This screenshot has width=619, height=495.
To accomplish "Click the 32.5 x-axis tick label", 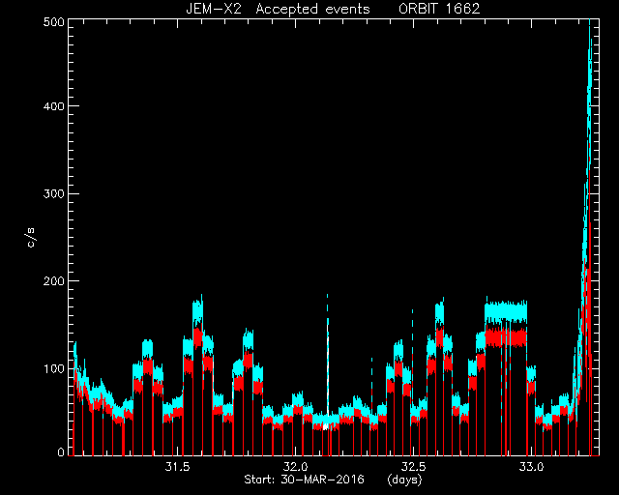I will [413, 467].
